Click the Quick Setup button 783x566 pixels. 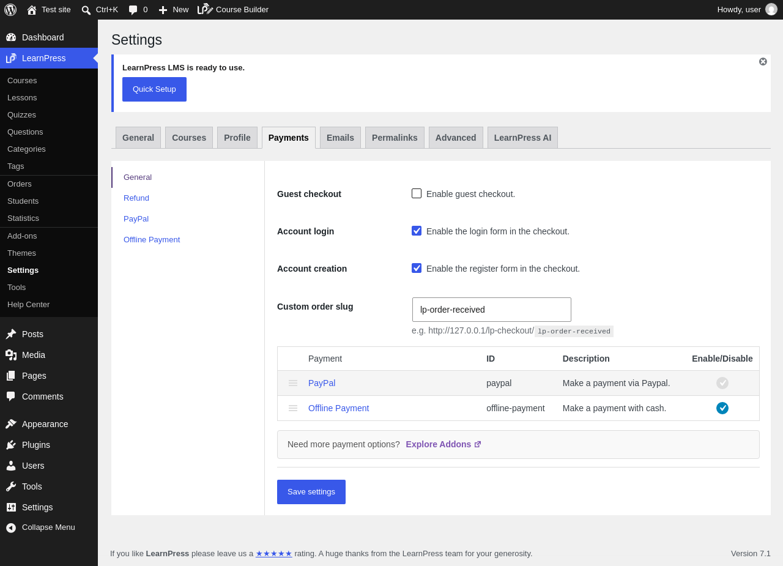point(154,89)
